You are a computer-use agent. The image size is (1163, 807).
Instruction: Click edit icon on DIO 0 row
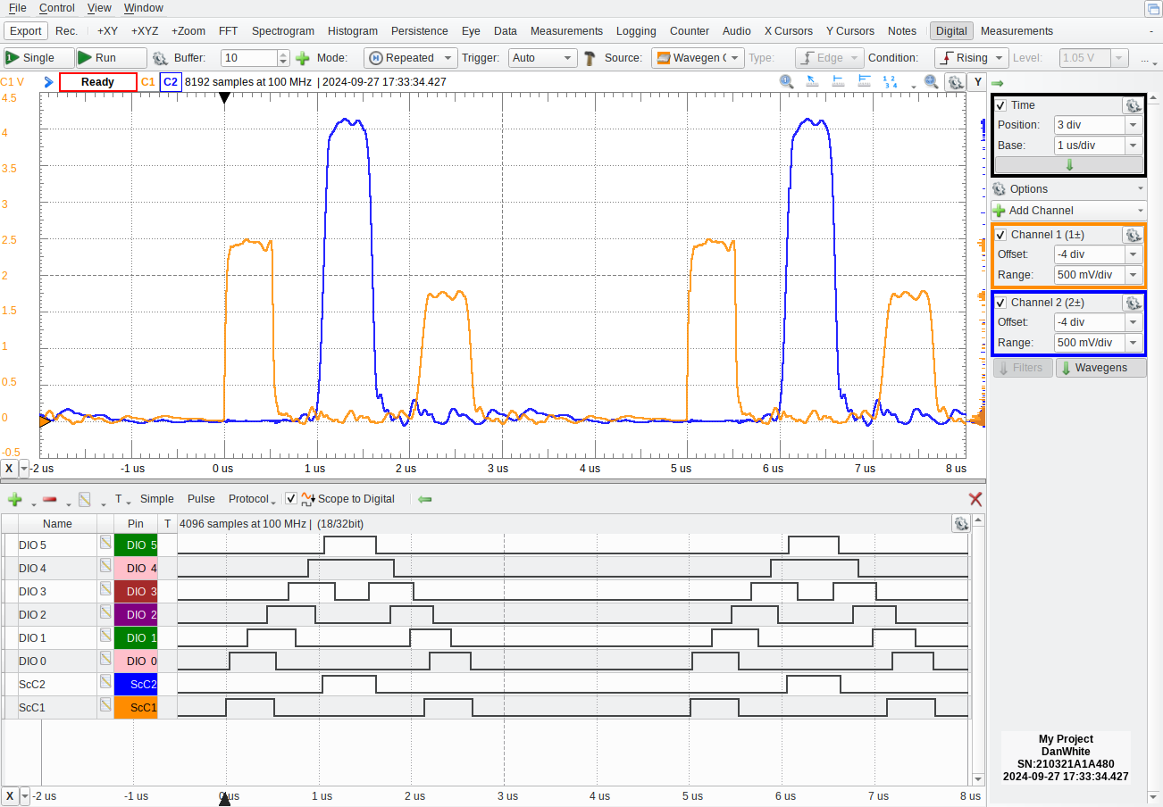point(105,659)
